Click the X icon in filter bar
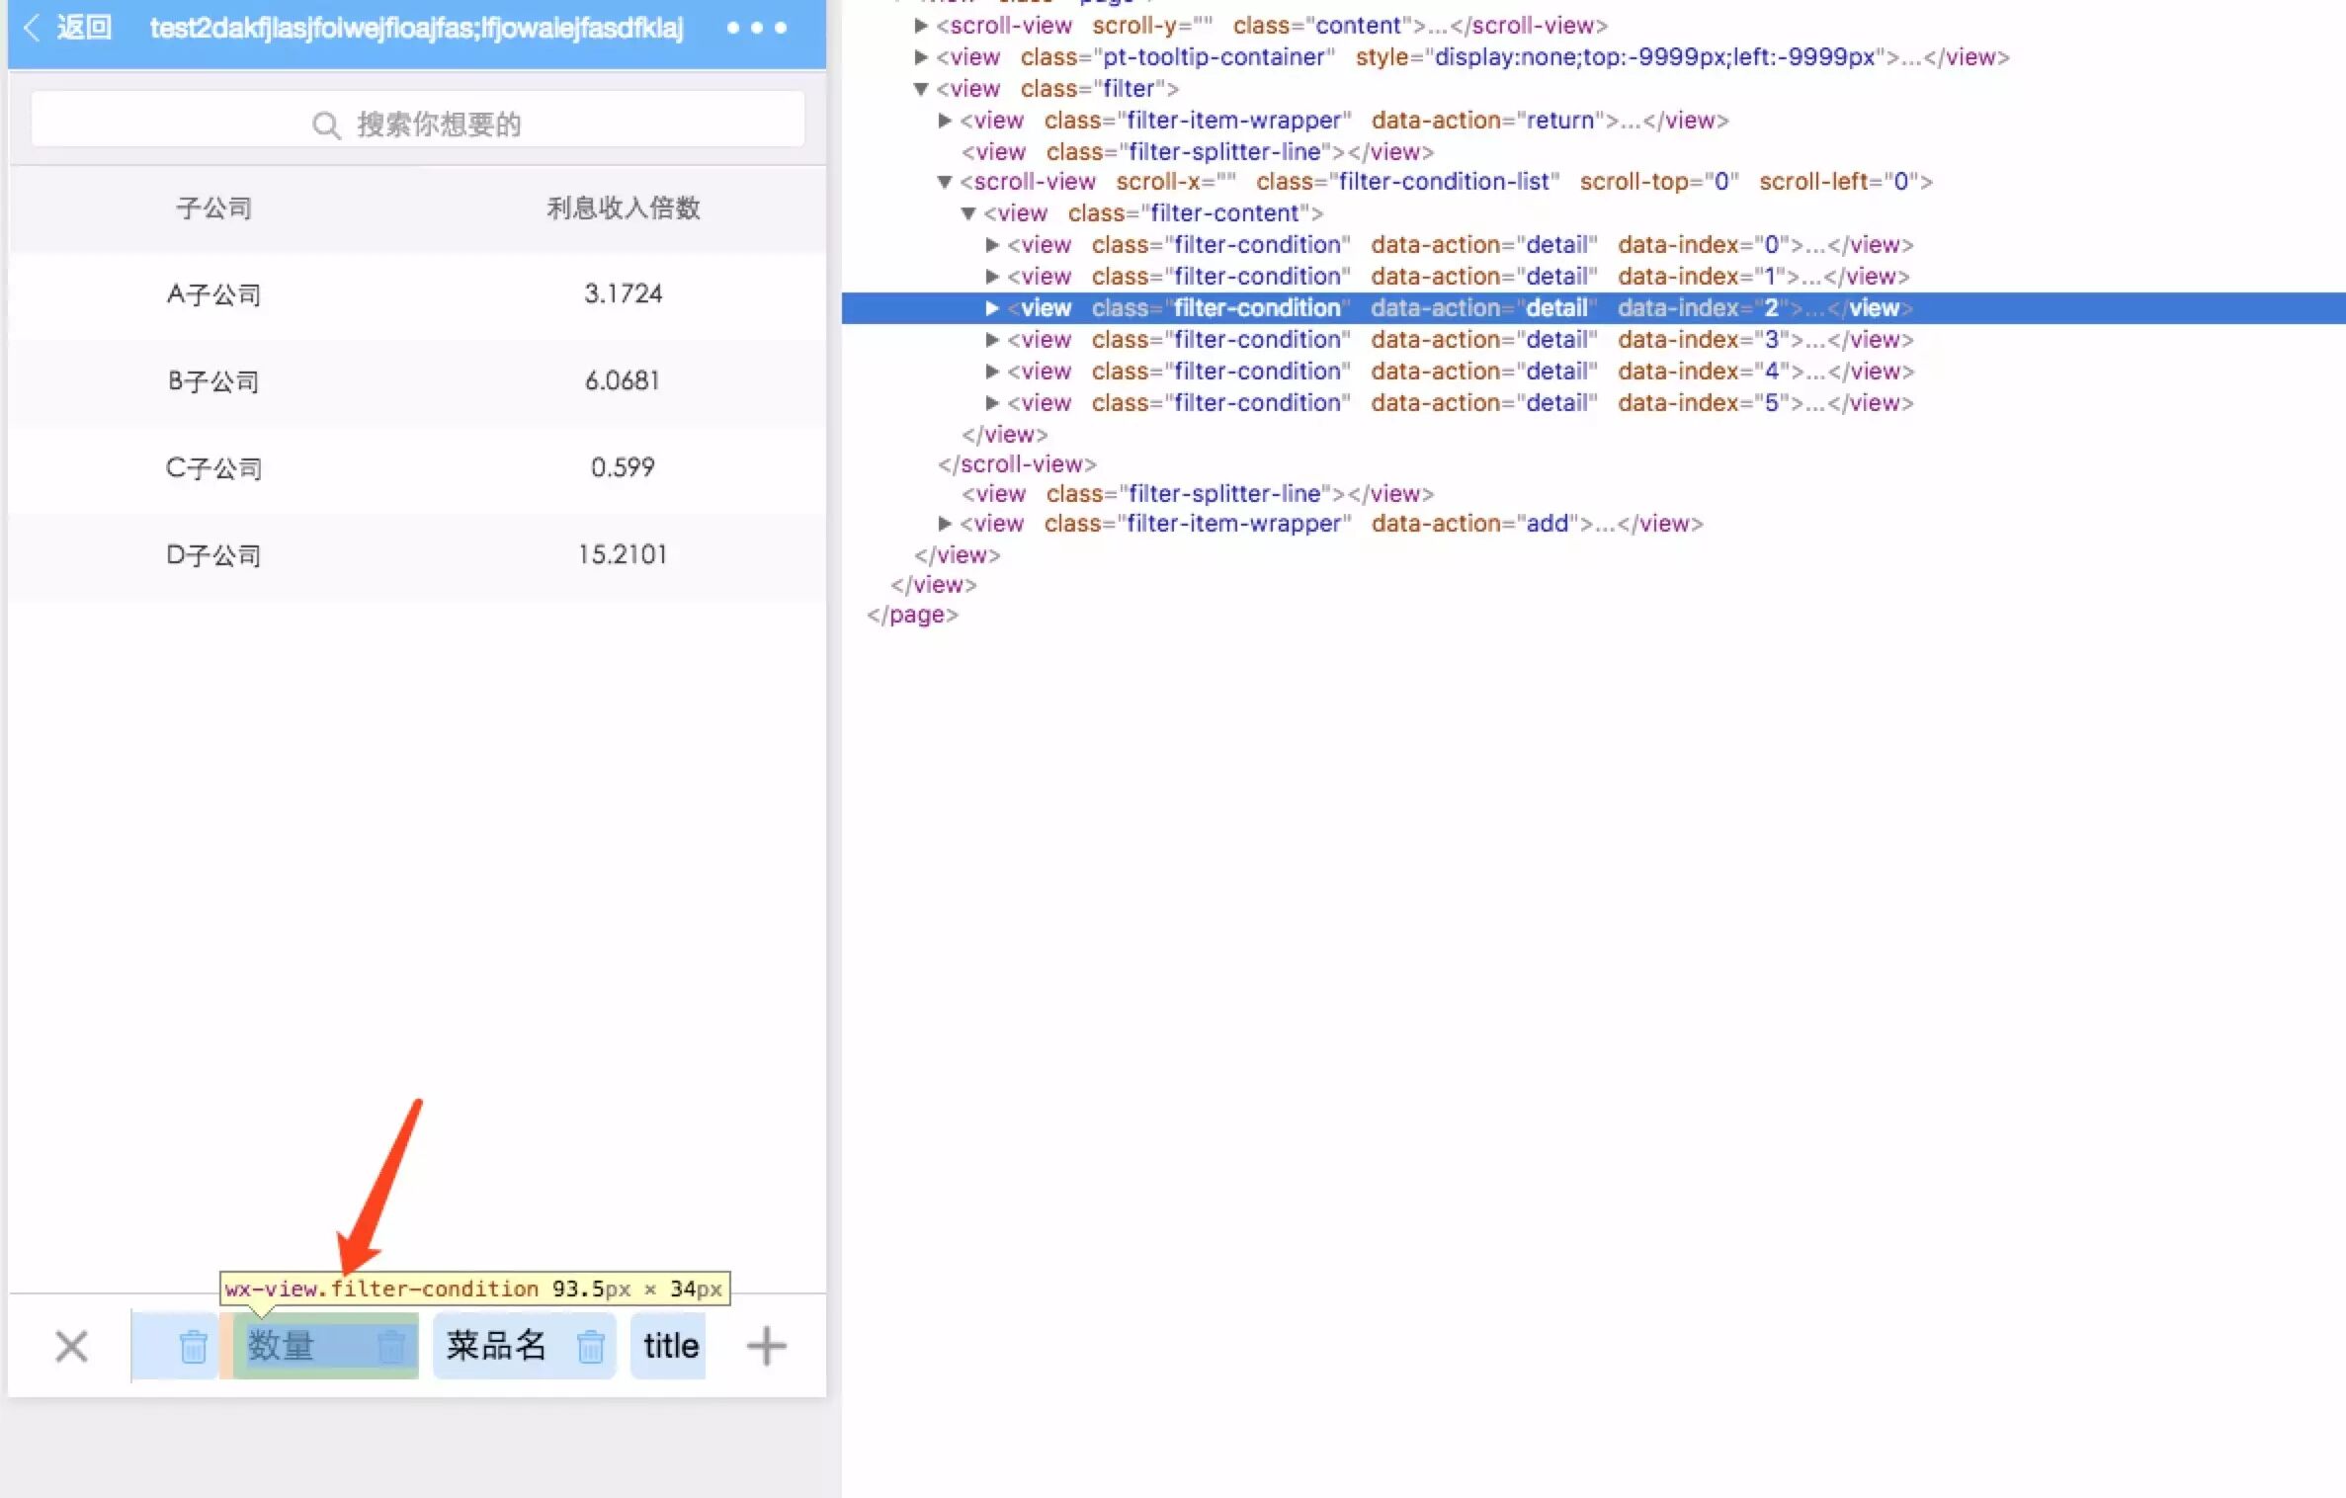 coord(71,1346)
